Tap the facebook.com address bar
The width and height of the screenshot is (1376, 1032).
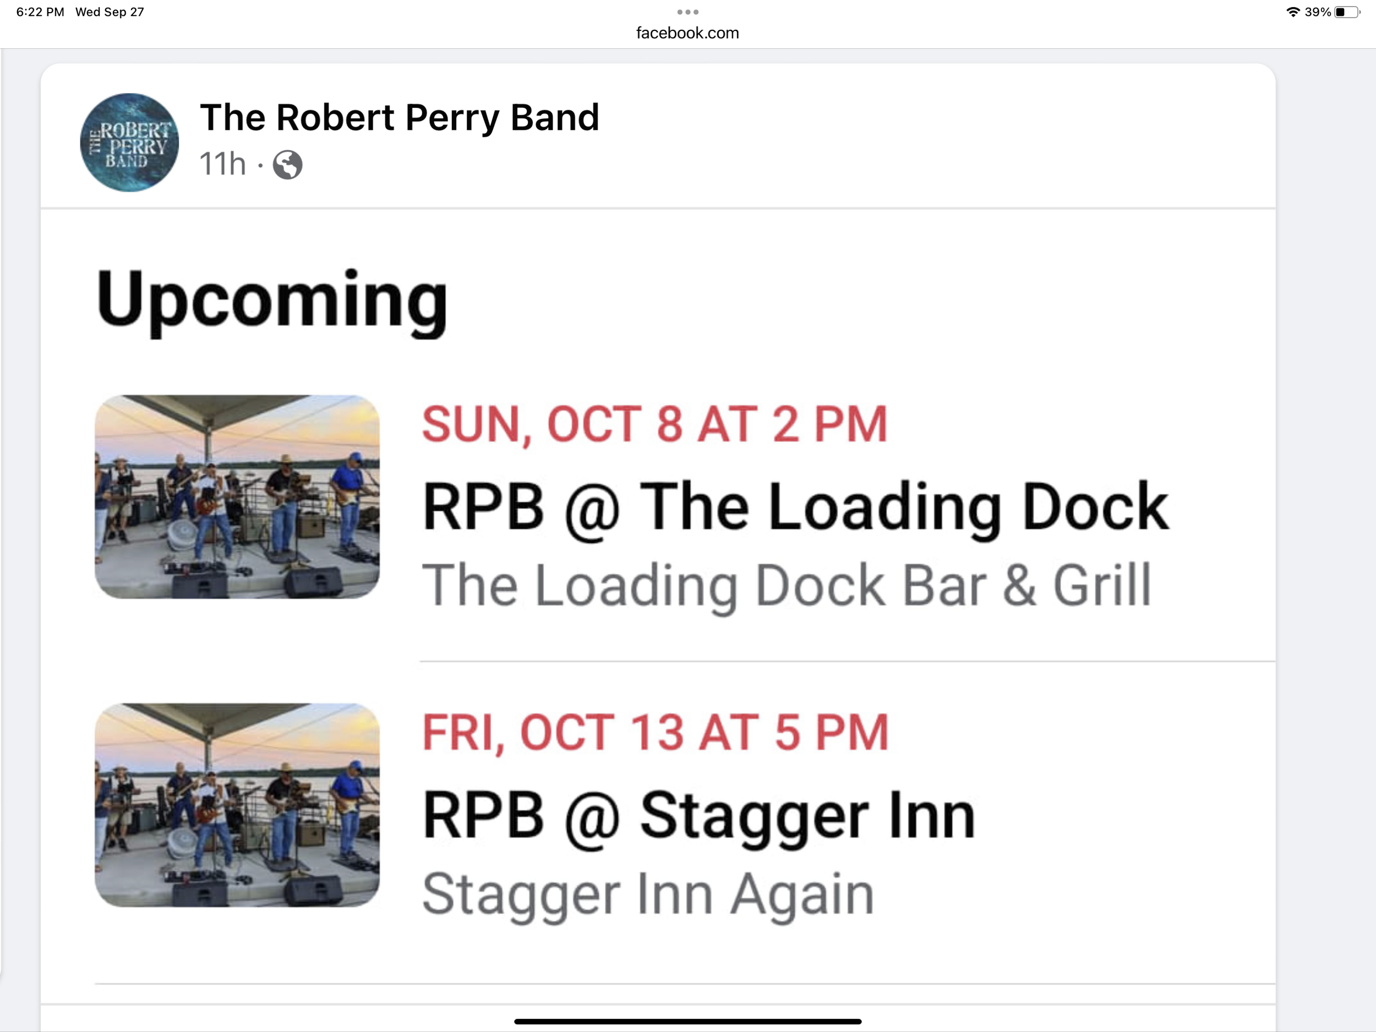pos(687,33)
